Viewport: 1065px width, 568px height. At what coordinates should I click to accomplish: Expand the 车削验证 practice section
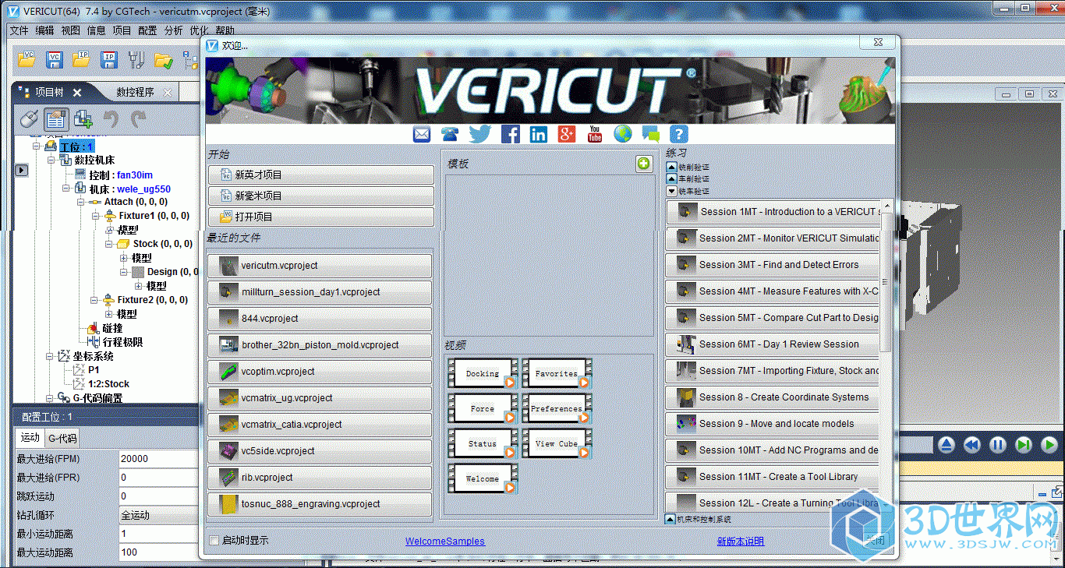(x=671, y=178)
